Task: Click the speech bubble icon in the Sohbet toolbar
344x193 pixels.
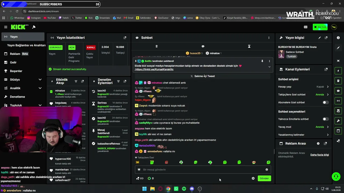Action: [x=203, y=46]
